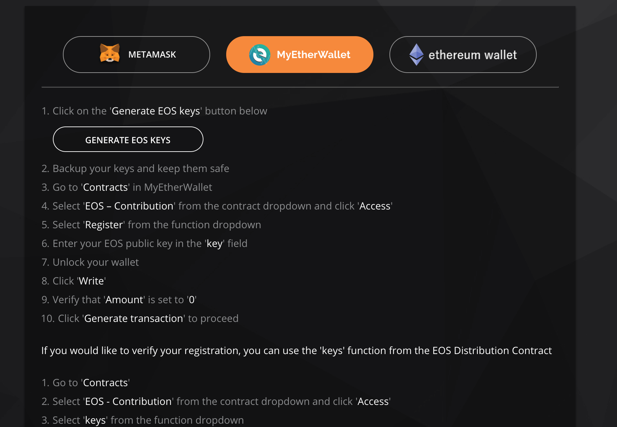Image resolution: width=617 pixels, height=427 pixels.
Task: Click 'Amount' text in step 9
Action: [124, 300]
